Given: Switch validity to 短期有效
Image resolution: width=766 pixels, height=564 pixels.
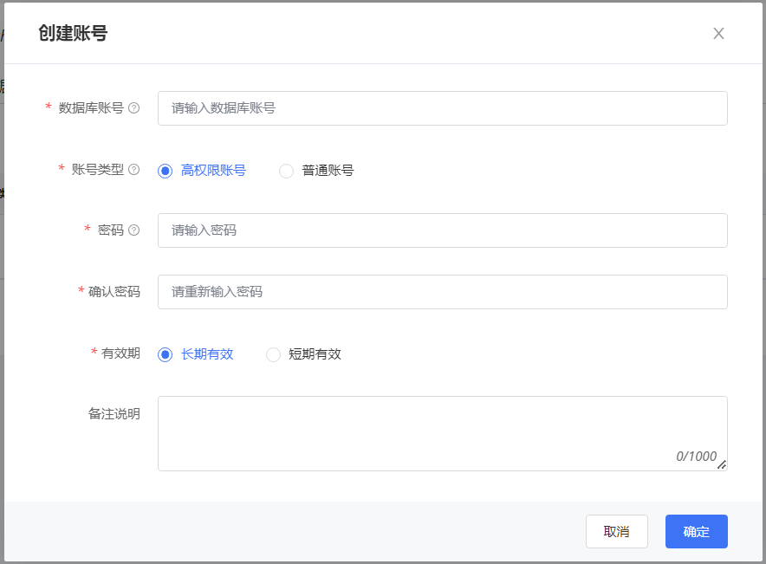Looking at the screenshot, I should (274, 354).
